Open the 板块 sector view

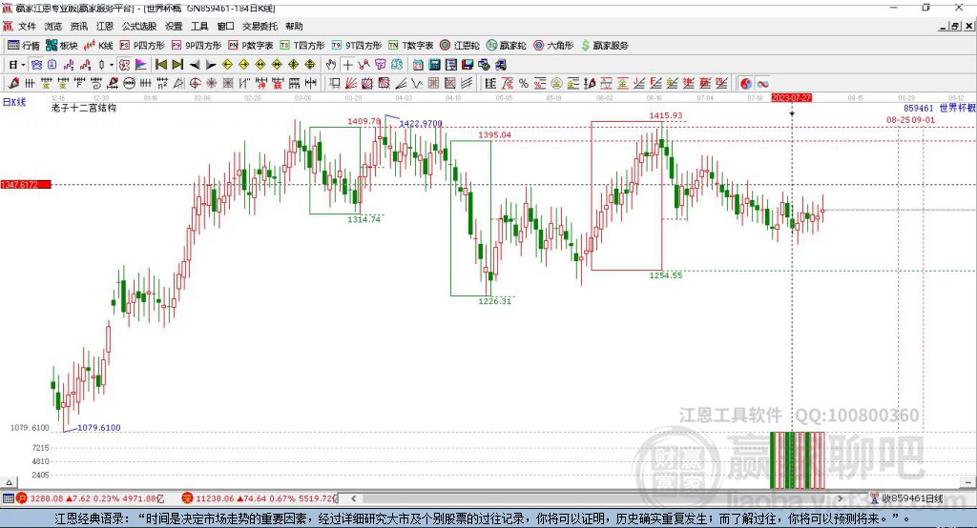pos(61,46)
